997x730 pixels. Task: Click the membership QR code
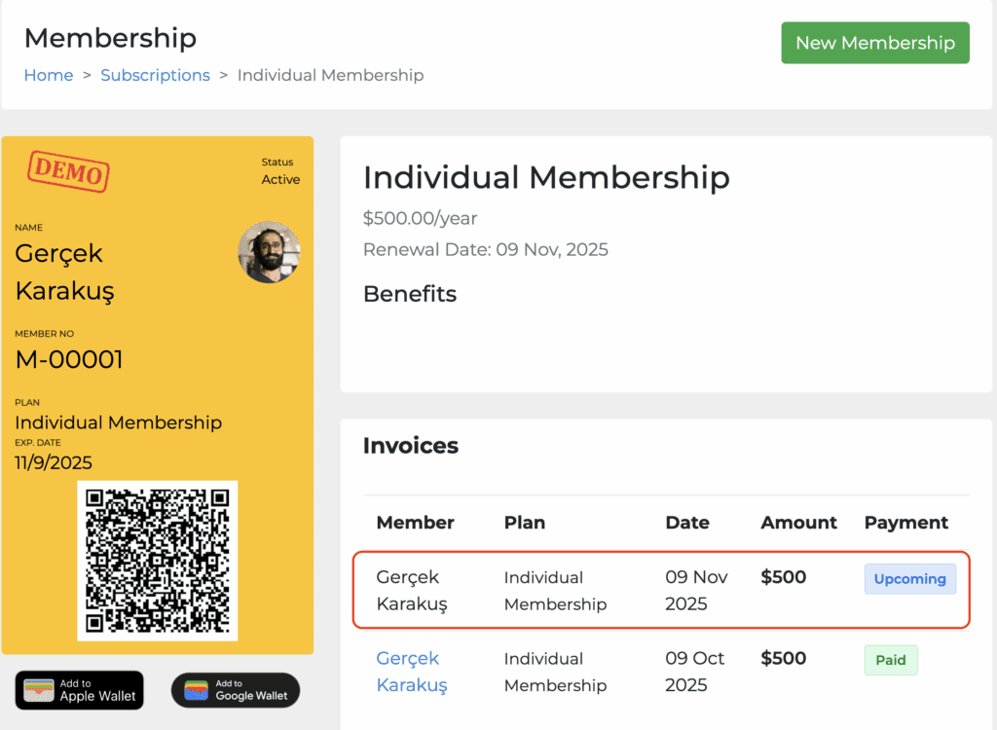158,561
